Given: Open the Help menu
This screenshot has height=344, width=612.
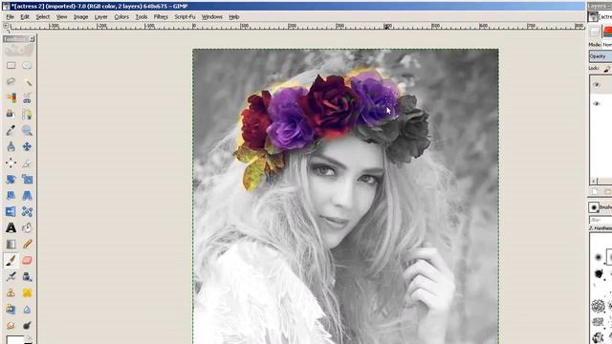Looking at the screenshot, I should tap(234, 17).
